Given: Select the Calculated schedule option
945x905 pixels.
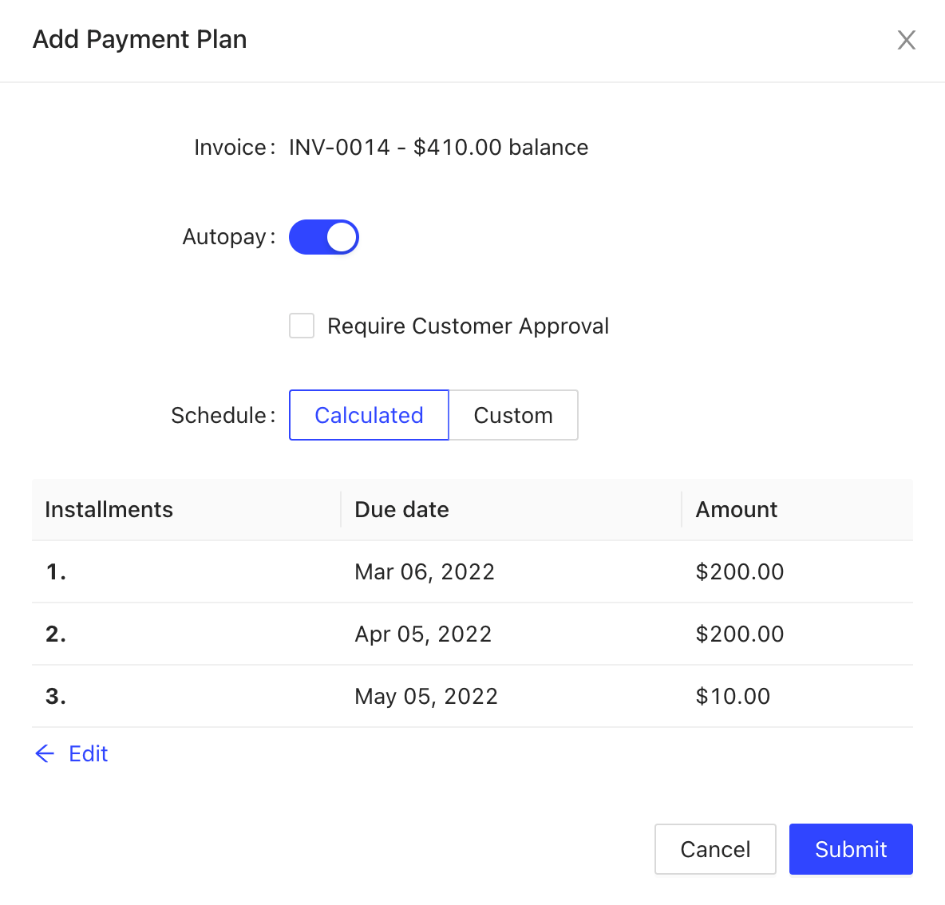Looking at the screenshot, I should (x=369, y=415).
